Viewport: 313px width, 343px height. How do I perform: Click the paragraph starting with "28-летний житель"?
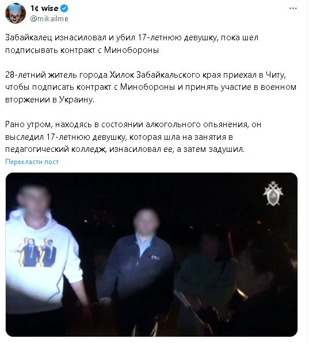tap(151, 87)
